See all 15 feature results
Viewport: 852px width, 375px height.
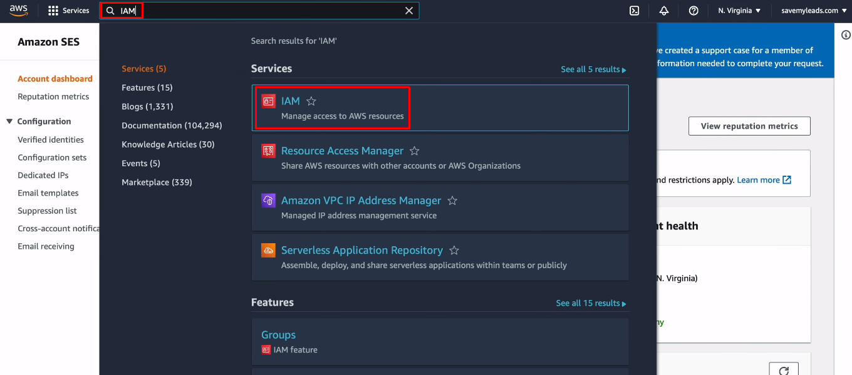[x=591, y=303]
